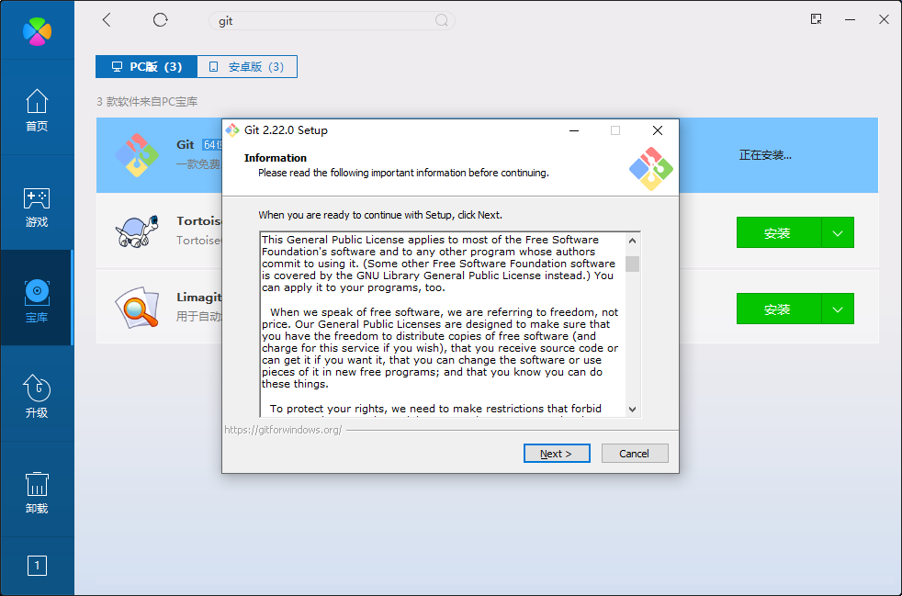Close the app store window
Image resolution: width=902 pixels, height=596 pixels.
click(885, 19)
